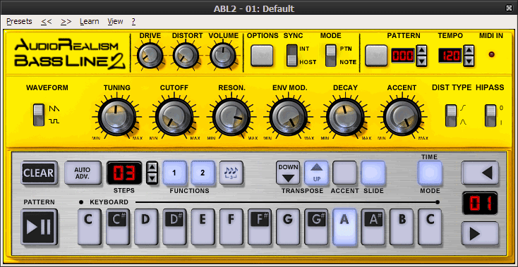518x267 pixels.
Task: Go to next step with forward arrow
Action: click(x=480, y=234)
